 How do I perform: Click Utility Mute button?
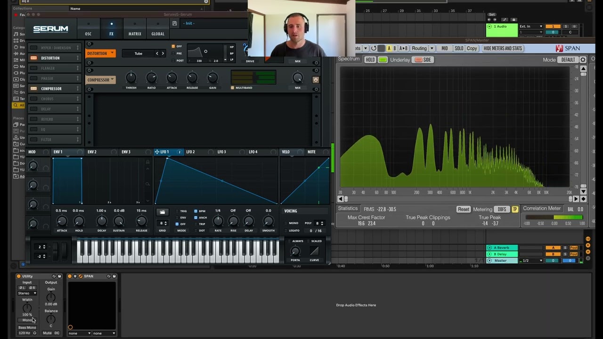coord(47,333)
